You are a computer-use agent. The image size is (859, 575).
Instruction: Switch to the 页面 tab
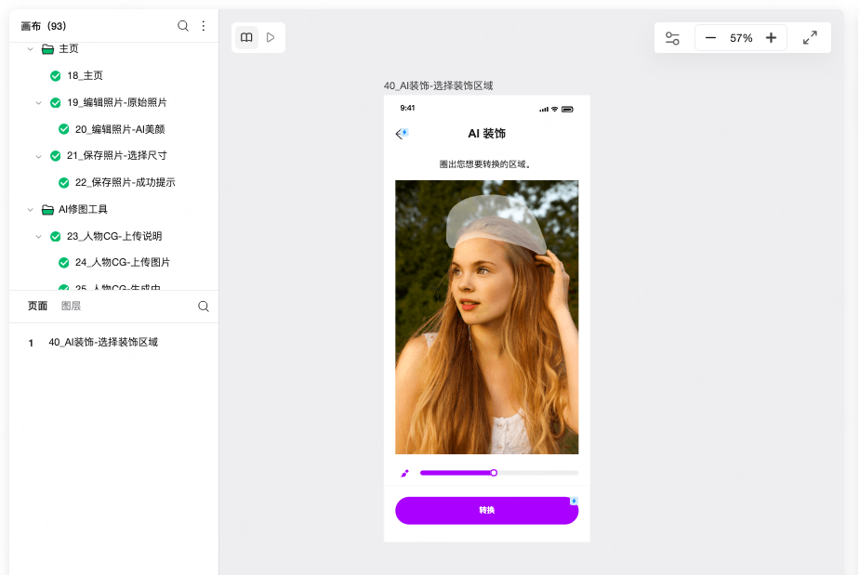pyautogui.click(x=37, y=306)
